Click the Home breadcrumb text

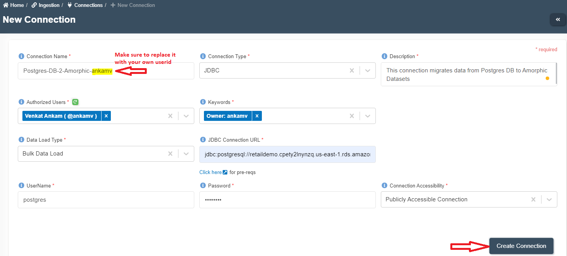17,5
